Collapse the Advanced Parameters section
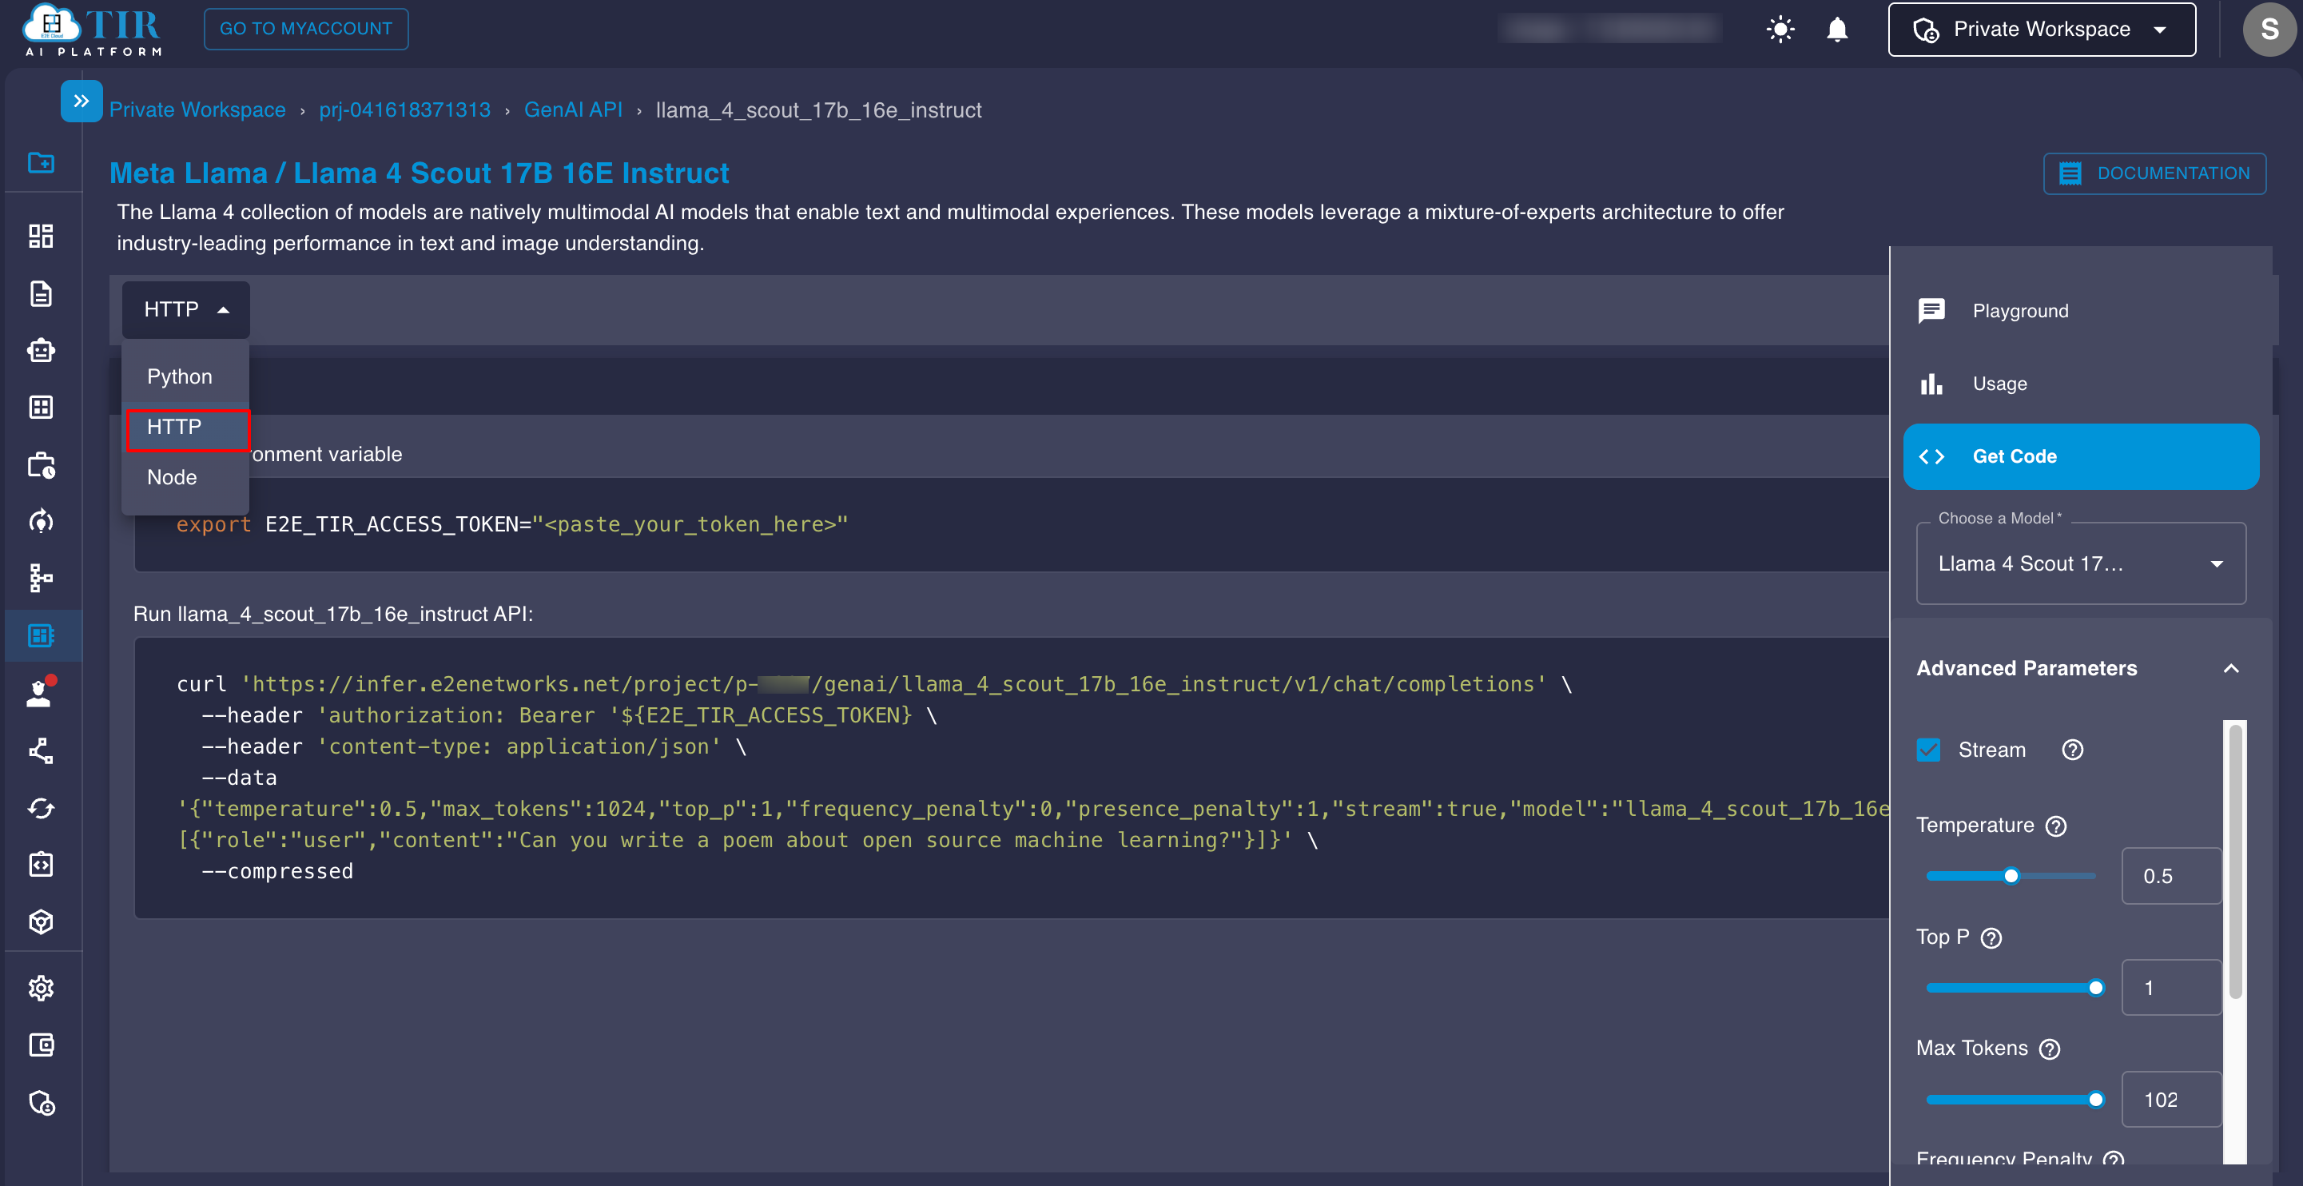This screenshot has width=2303, height=1186. pos(2230,668)
